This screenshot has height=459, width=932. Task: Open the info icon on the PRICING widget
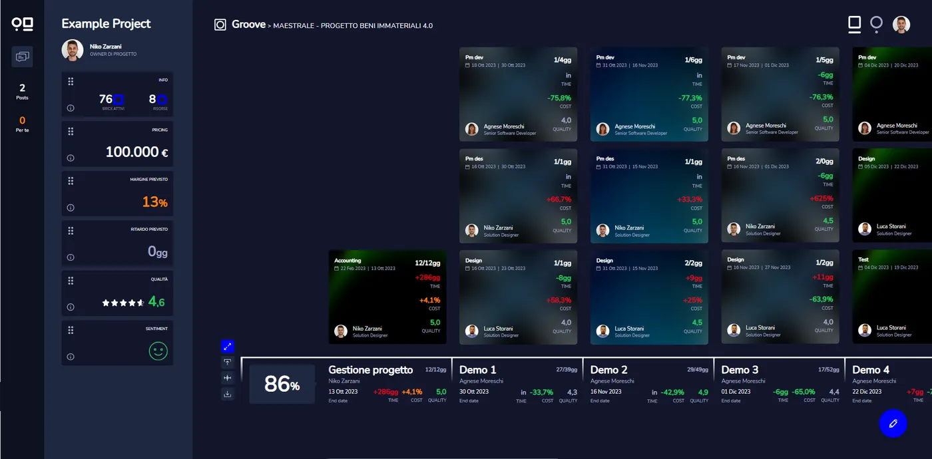click(x=71, y=158)
